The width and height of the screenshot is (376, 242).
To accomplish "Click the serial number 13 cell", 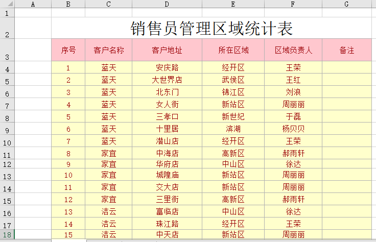I will (x=68, y=212).
